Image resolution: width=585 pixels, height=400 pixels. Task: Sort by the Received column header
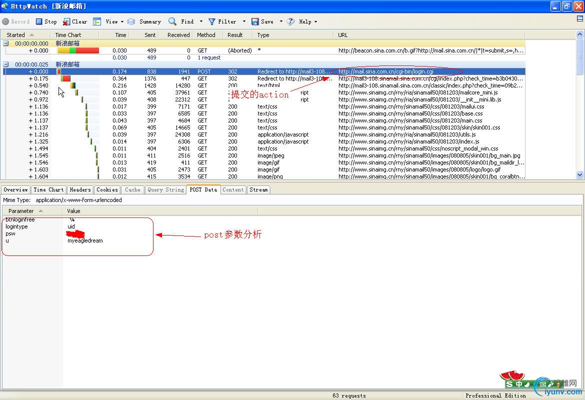click(x=175, y=34)
